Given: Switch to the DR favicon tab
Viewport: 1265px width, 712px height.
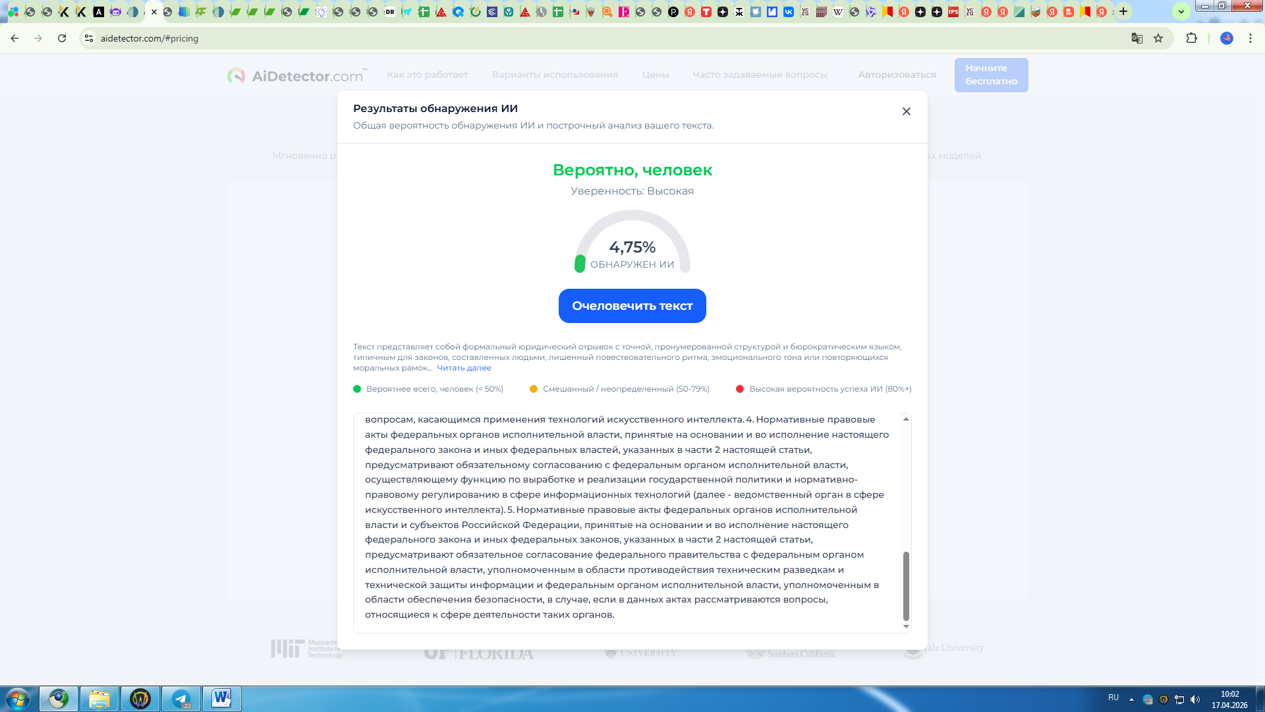Looking at the screenshot, I should point(389,12).
